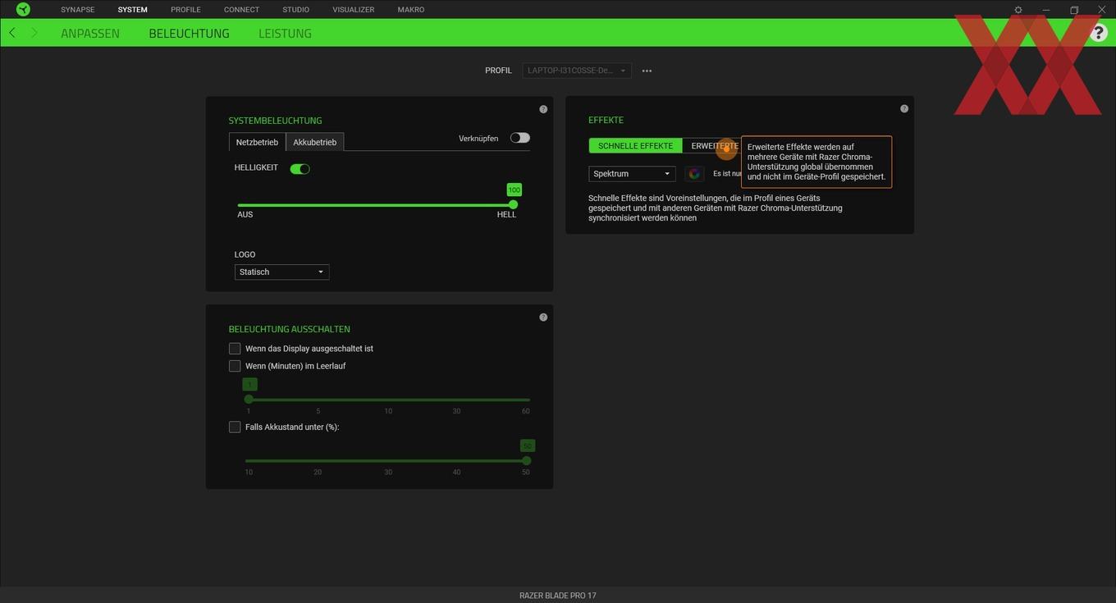Toggle the Verknüpfen switch
The width and height of the screenshot is (1116, 603).
coord(520,138)
